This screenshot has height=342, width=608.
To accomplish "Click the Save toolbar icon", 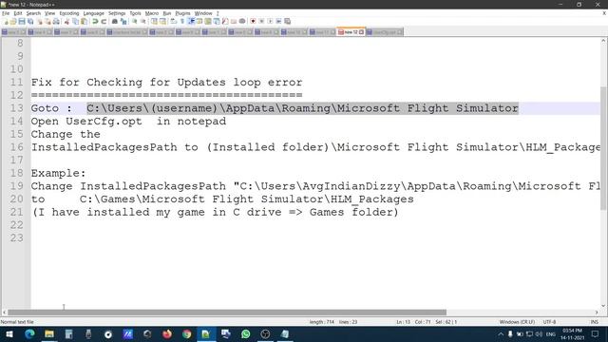I will [22, 21].
